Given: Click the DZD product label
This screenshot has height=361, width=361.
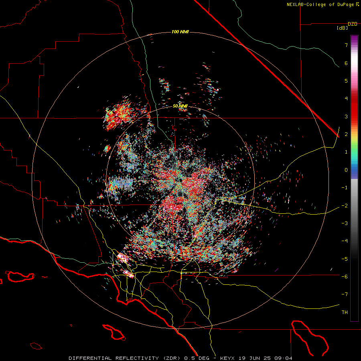Looking at the screenshot, I should tap(353, 24).
